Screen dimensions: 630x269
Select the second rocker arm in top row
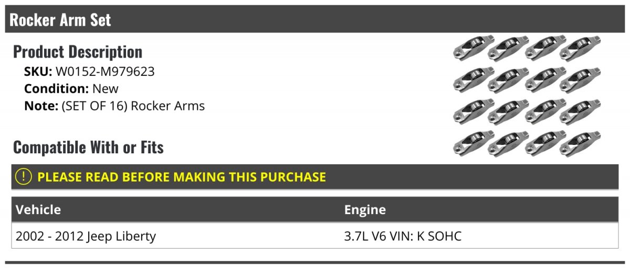(x=509, y=48)
